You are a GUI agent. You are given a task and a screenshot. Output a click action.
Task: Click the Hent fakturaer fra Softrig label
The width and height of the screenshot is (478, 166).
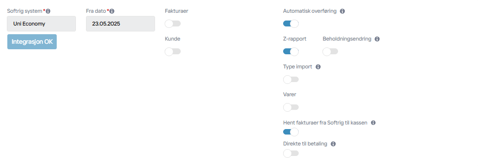point(325,123)
